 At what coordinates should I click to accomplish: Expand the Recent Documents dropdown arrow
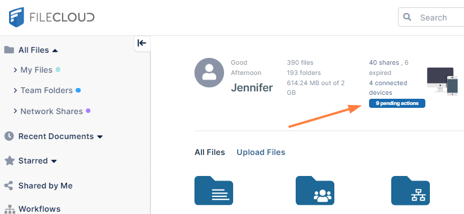pyautogui.click(x=100, y=137)
